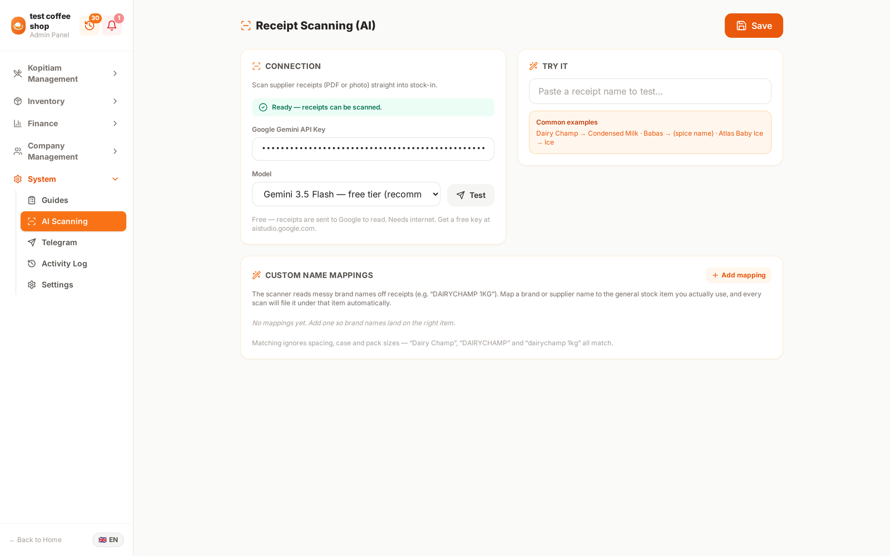
Task: Click the Inventory box icon
Action: point(18,101)
